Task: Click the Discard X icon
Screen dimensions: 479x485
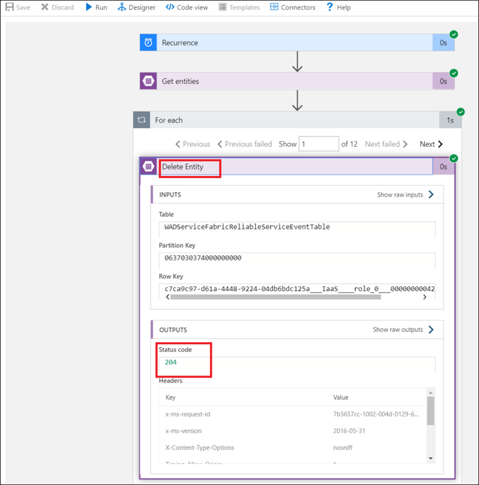Action: [45, 7]
